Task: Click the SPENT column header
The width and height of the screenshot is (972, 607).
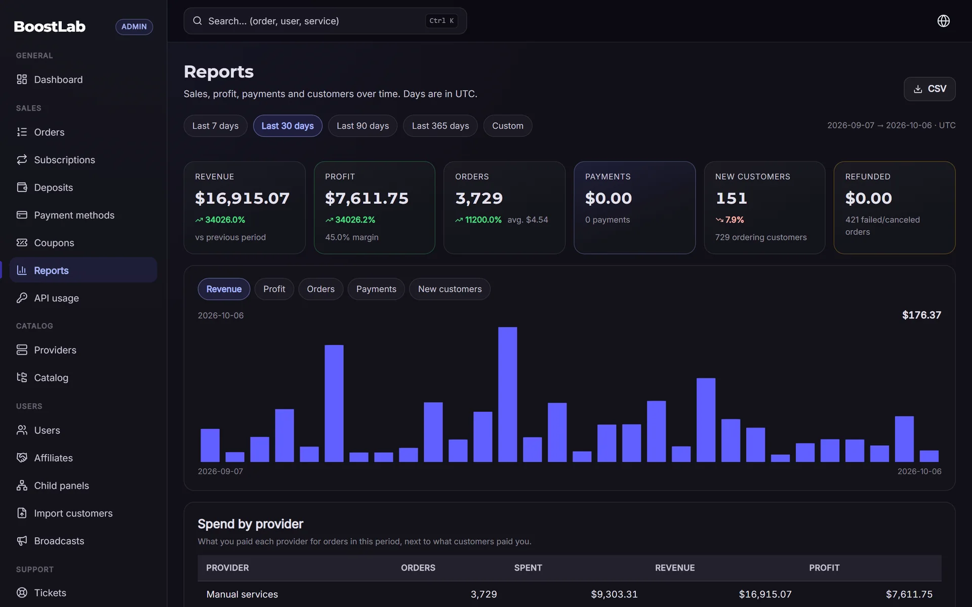Action: pyautogui.click(x=528, y=568)
